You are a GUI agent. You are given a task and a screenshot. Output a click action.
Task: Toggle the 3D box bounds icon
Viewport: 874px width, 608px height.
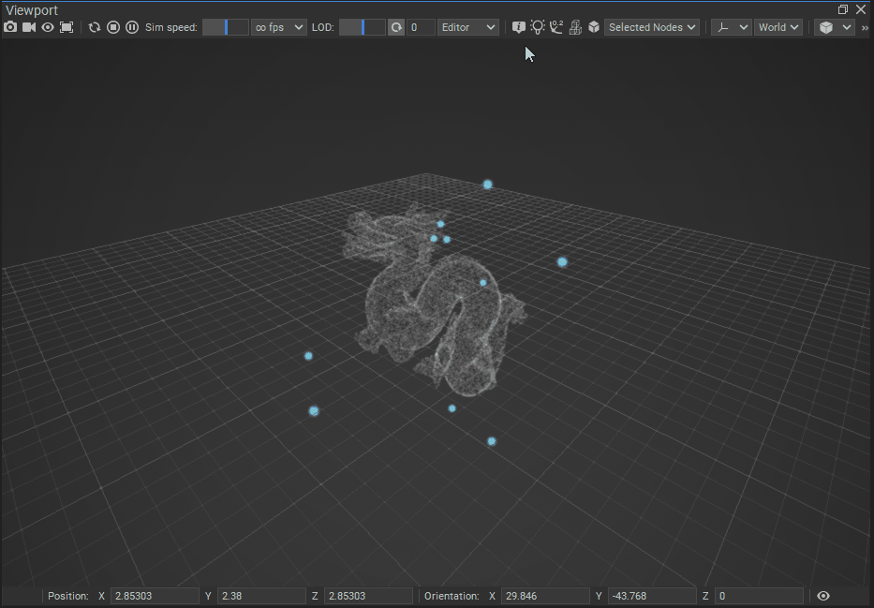pos(594,27)
